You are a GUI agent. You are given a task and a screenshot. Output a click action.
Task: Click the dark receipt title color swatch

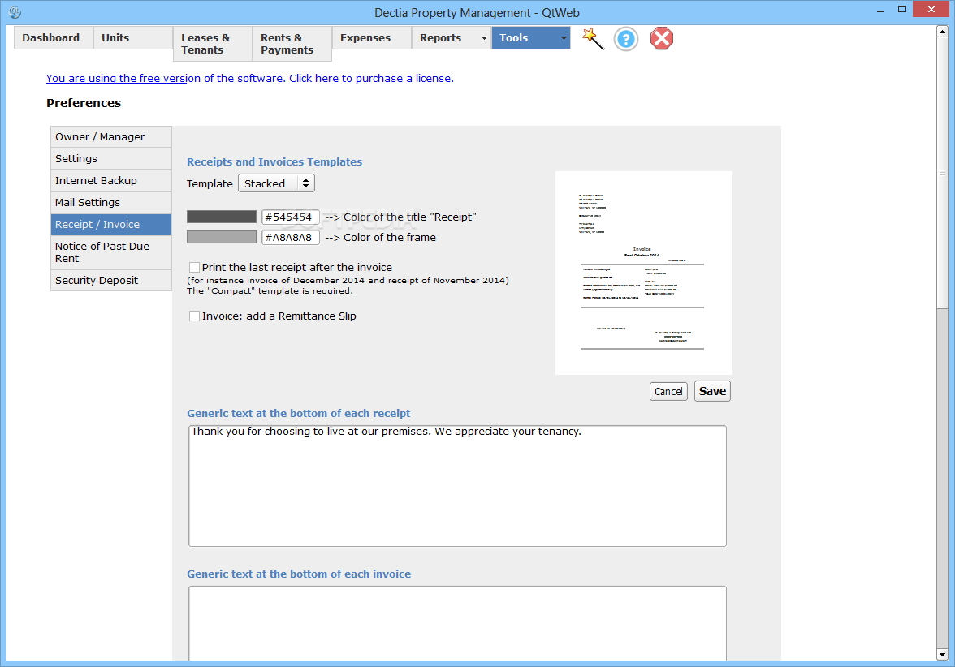click(x=222, y=217)
